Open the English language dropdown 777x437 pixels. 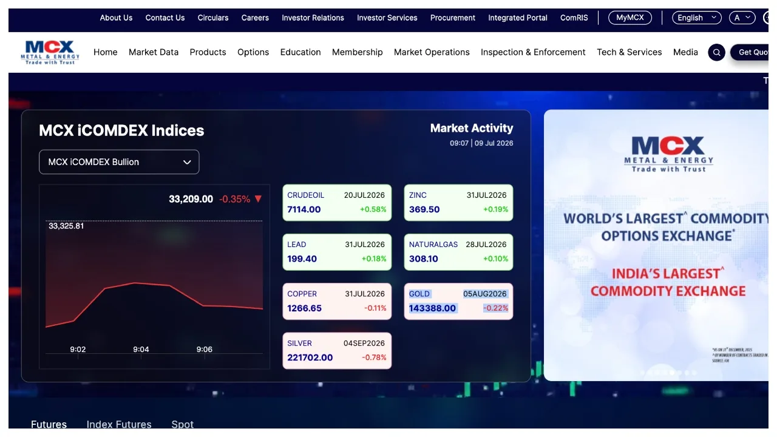(697, 18)
